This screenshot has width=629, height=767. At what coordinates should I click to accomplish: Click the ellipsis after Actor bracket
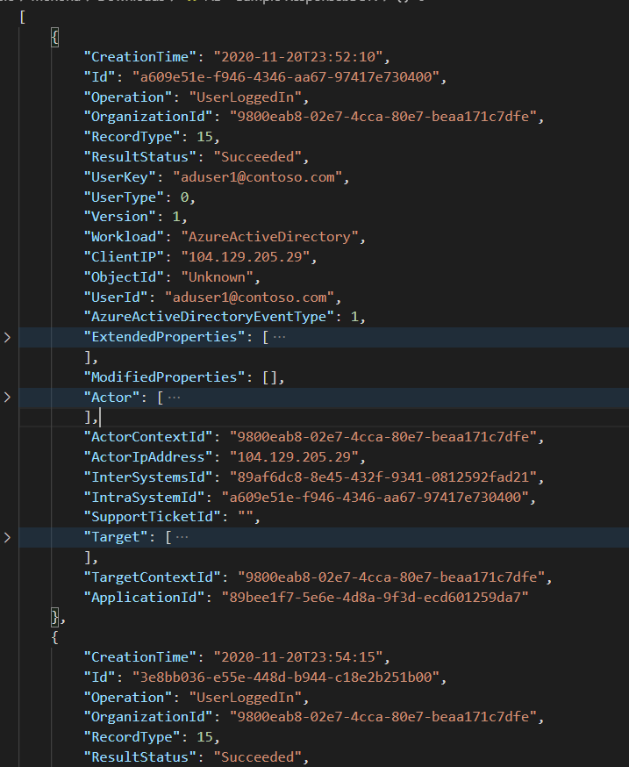[174, 398]
